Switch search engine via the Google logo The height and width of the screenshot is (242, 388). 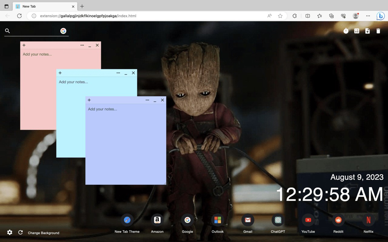pos(63,31)
